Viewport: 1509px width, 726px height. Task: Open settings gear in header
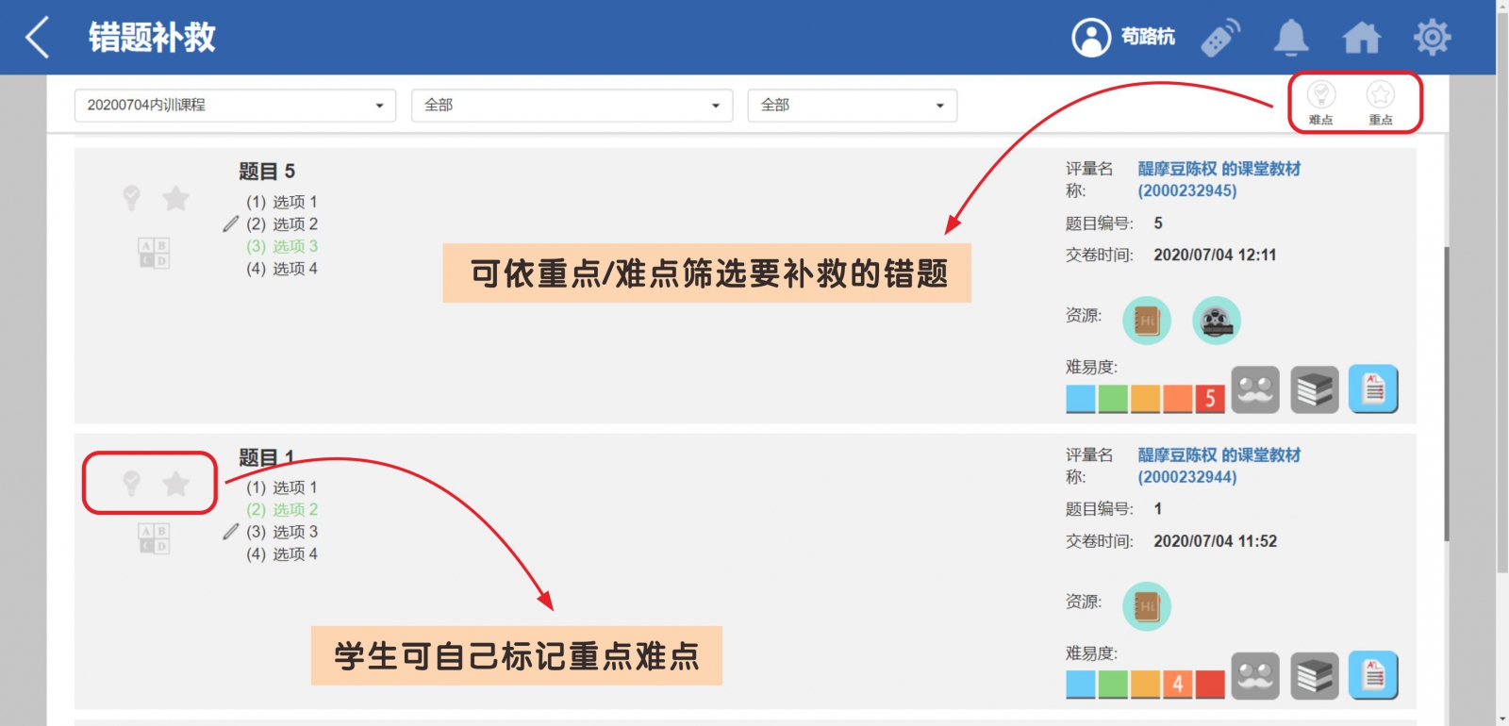pos(1432,38)
